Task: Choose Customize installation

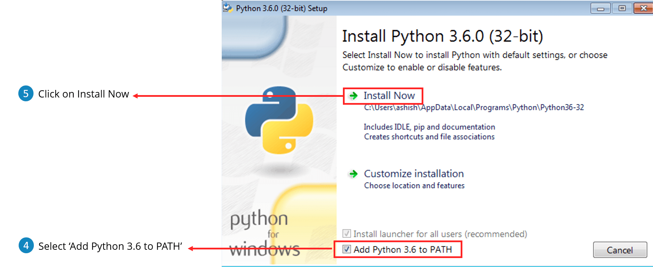Action: point(414,174)
